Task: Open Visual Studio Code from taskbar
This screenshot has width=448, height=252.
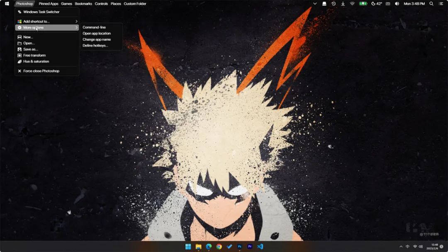Action: [x=260, y=246]
